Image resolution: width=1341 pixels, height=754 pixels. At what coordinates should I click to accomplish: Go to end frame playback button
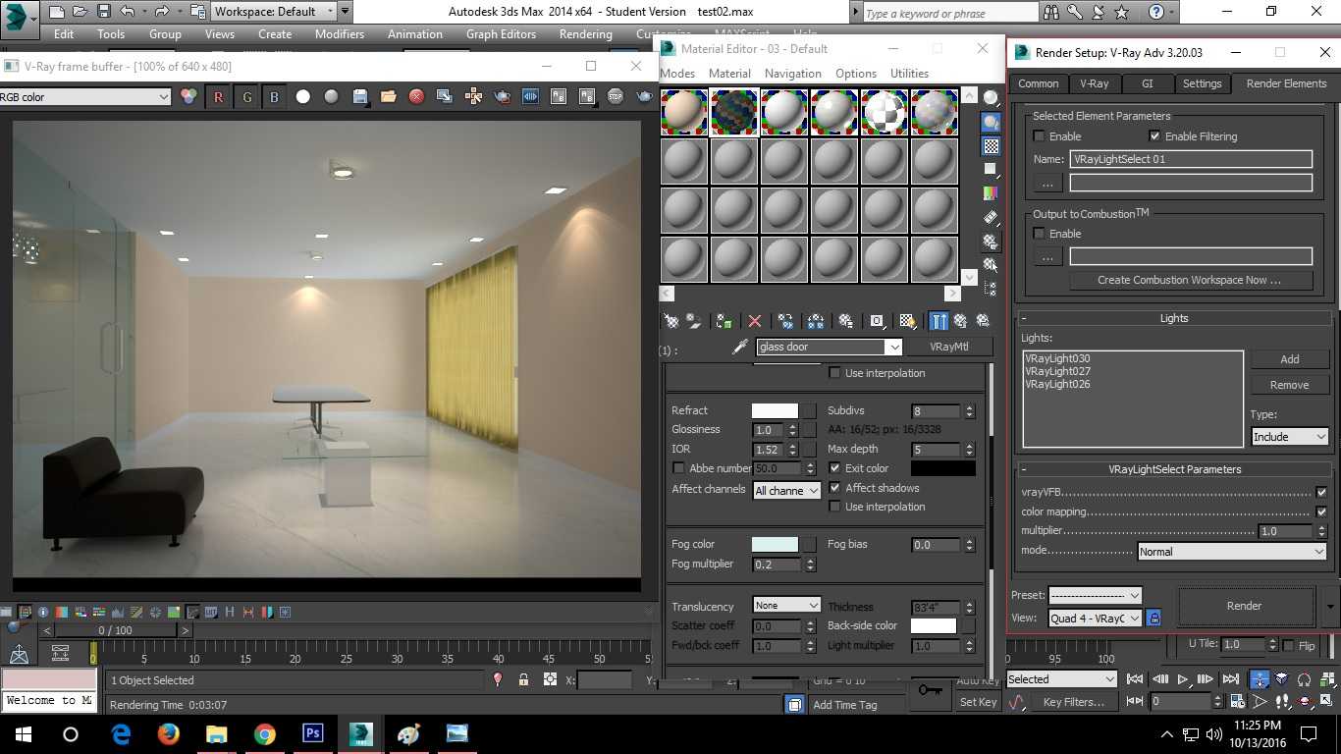[x=1231, y=678]
